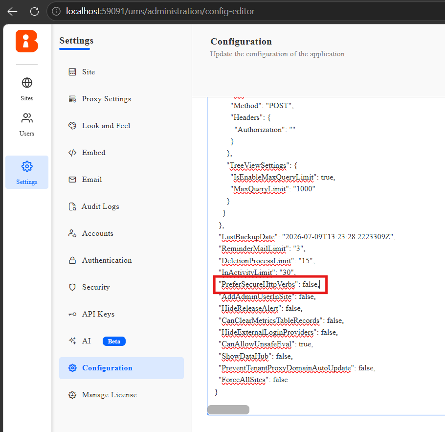445x432 pixels.
Task: Click 'Update the configuration of the application' text
Action: coord(278,54)
